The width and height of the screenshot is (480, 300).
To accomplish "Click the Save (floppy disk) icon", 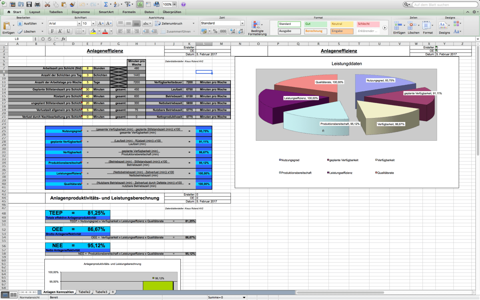I will pos(29,4).
